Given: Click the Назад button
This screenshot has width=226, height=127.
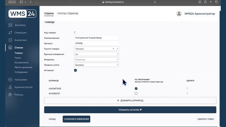Looking at the screenshot, I should click(x=52, y=119).
